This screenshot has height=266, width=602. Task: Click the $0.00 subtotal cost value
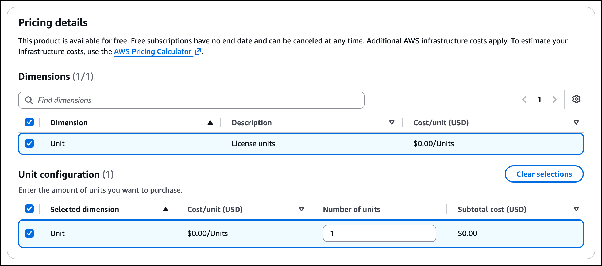coord(468,233)
